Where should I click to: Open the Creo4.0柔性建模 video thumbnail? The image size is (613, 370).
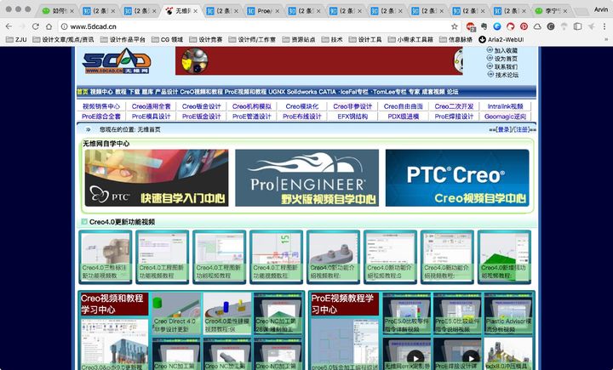[x=227, y=313]
